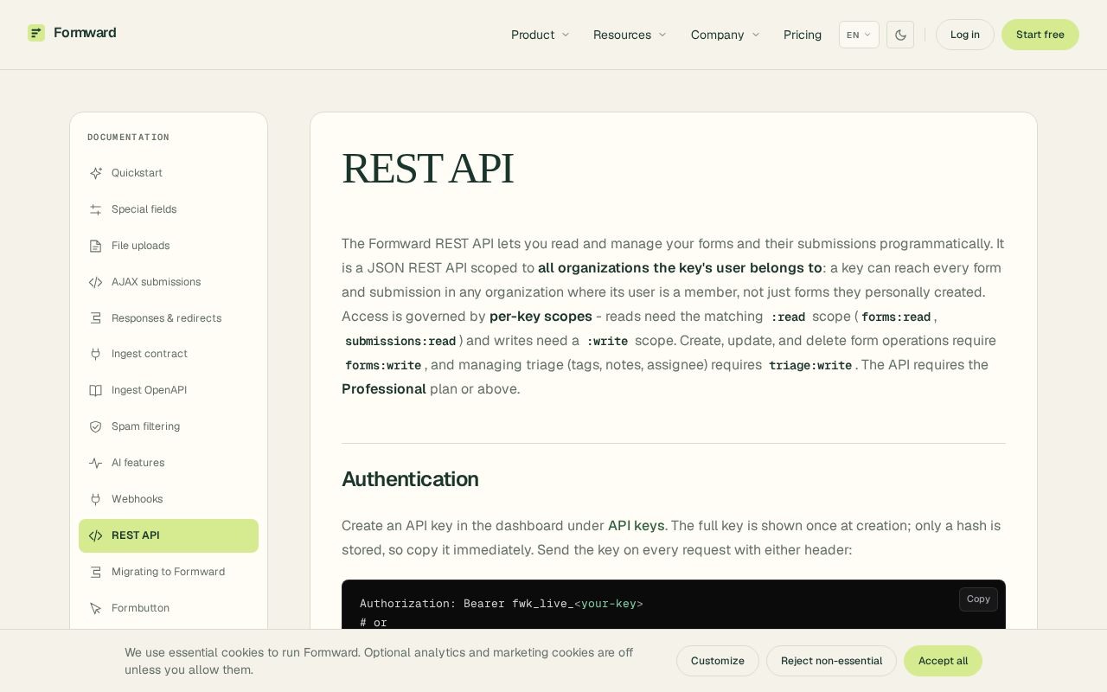This screenshot has height=692, width=1107.
Task: Reject non-essential cookies
Action: [831, 661]
